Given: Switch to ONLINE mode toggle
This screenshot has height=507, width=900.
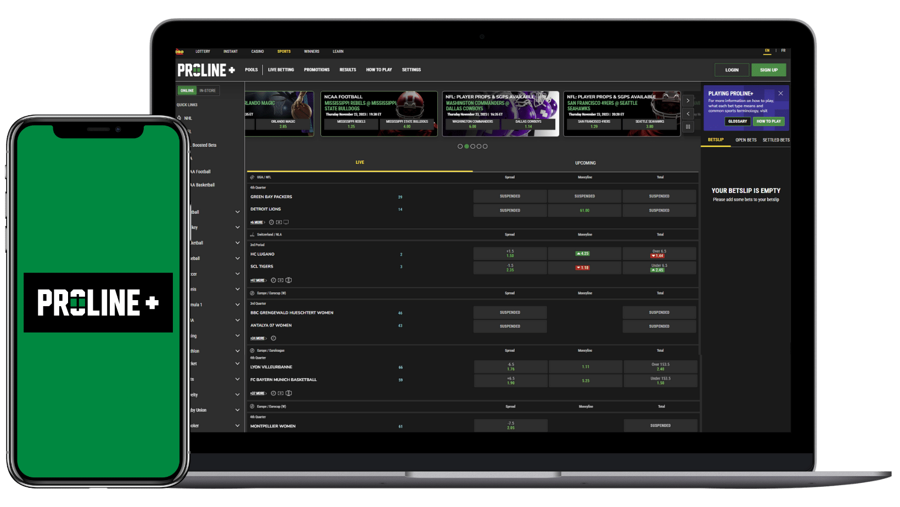Looking at the screenshot, I should click(187, 91).
